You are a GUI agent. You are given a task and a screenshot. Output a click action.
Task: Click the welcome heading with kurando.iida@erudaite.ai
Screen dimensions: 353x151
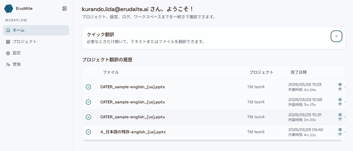click(138, 9)
